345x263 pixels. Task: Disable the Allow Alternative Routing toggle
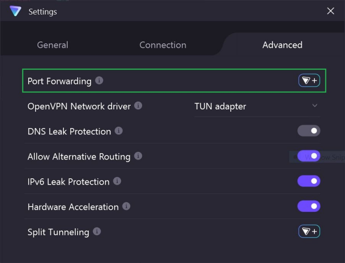[x=309, y=156]
